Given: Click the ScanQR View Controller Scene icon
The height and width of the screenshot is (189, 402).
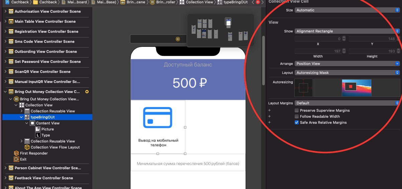Looking at the screenshot, I should point(11,72).
